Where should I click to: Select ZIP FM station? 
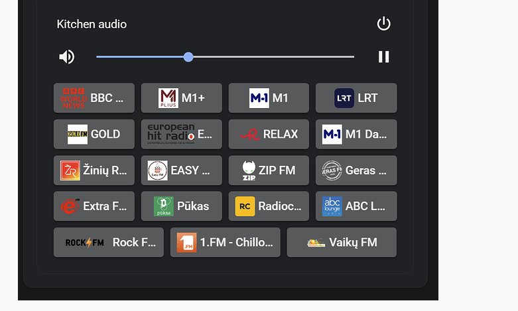pos(269,170)
